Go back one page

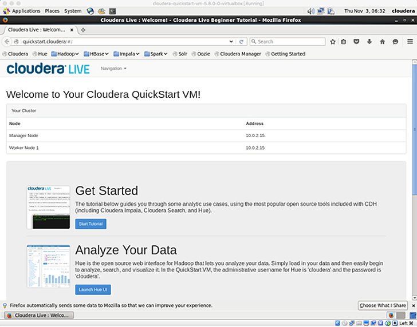pyautogui.click(x=7, y=42)
